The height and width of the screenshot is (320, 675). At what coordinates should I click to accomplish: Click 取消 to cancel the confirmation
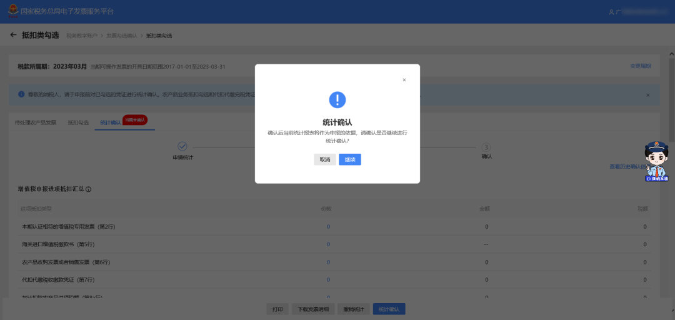click(x=325, y=159)
